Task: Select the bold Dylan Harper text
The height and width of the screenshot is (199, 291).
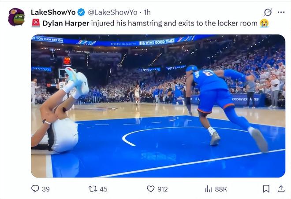Action: 66,23
